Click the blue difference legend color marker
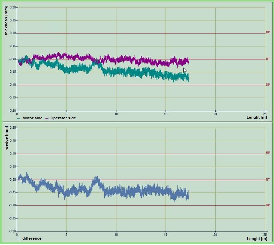 coord(18,238)
